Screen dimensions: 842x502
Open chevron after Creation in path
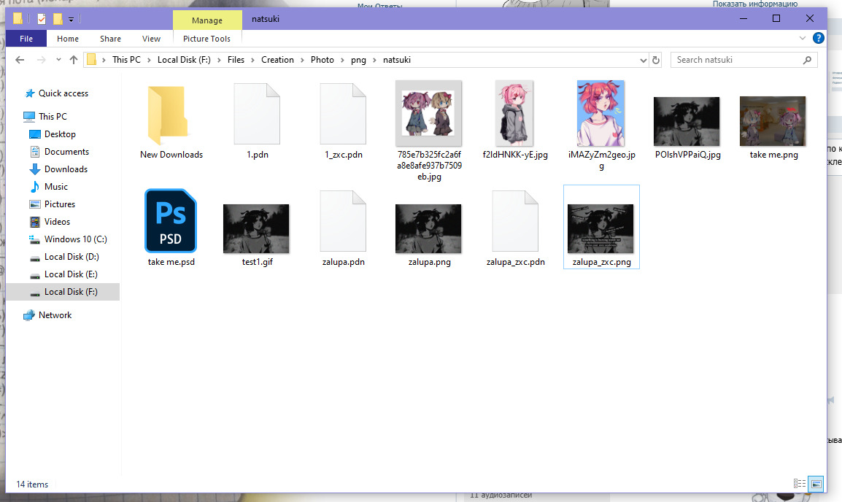pyautogui.click(x=302, y=60)
